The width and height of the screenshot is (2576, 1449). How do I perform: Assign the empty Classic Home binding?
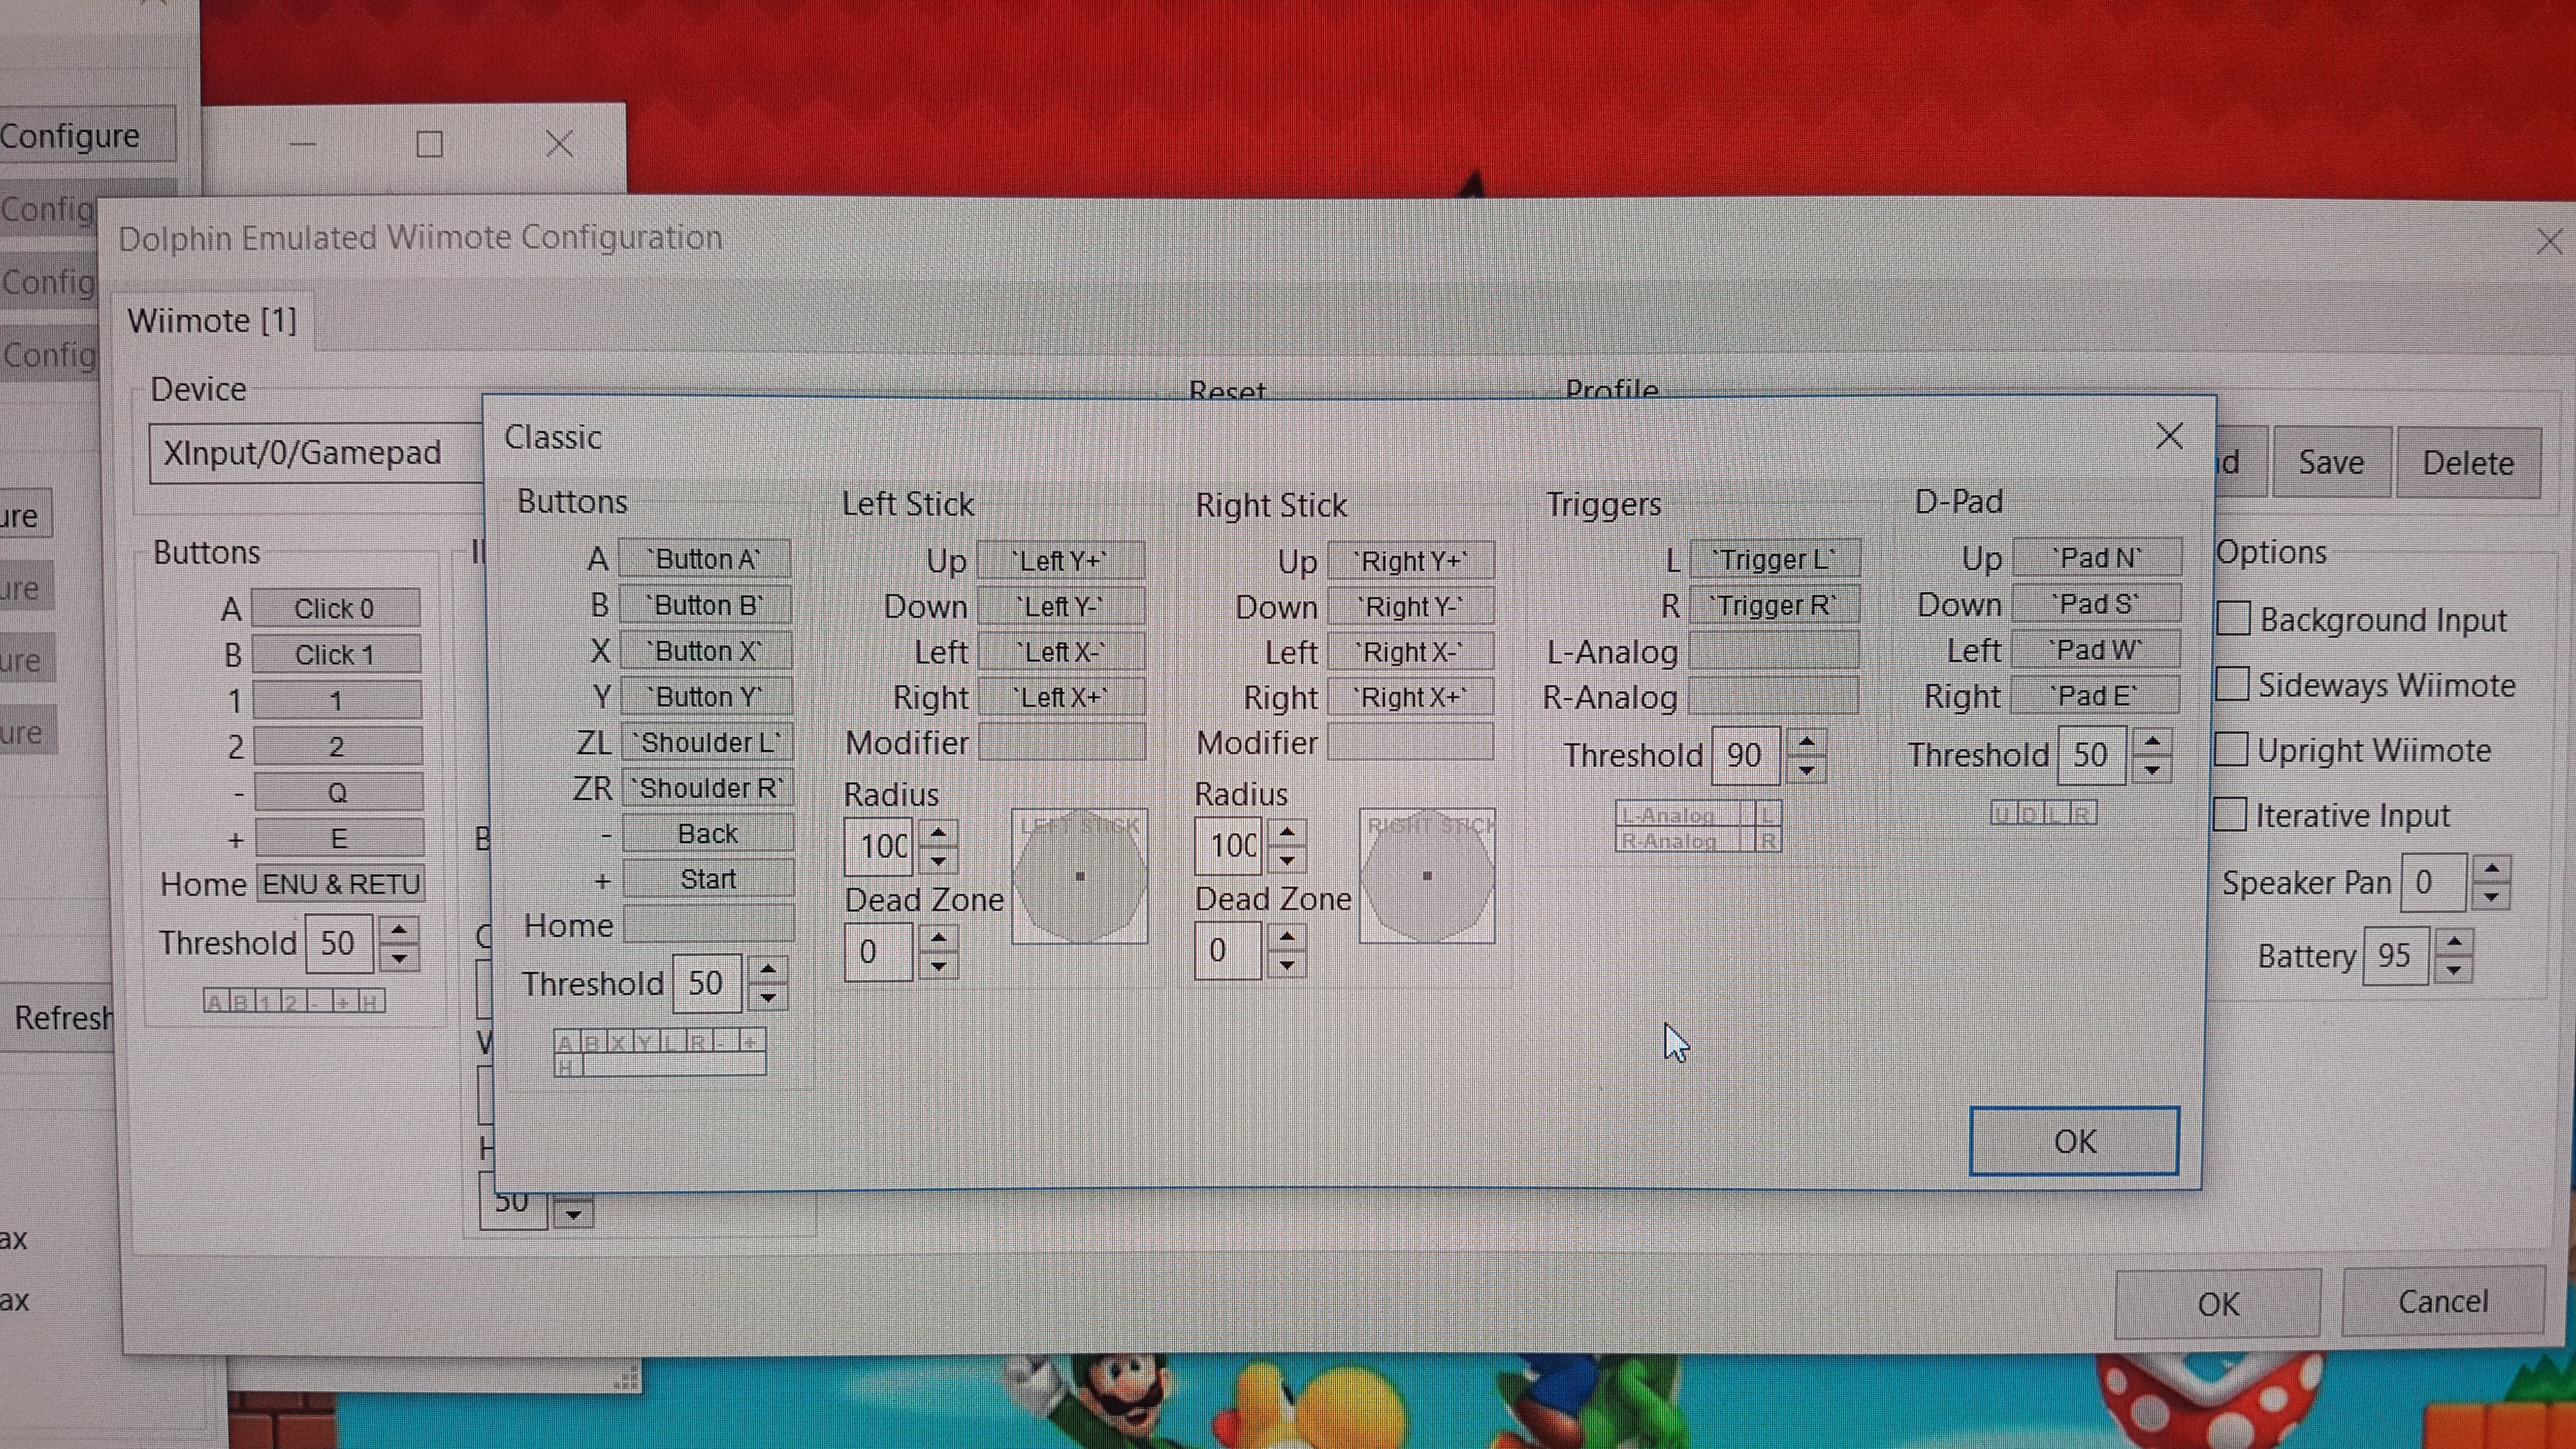709,925
